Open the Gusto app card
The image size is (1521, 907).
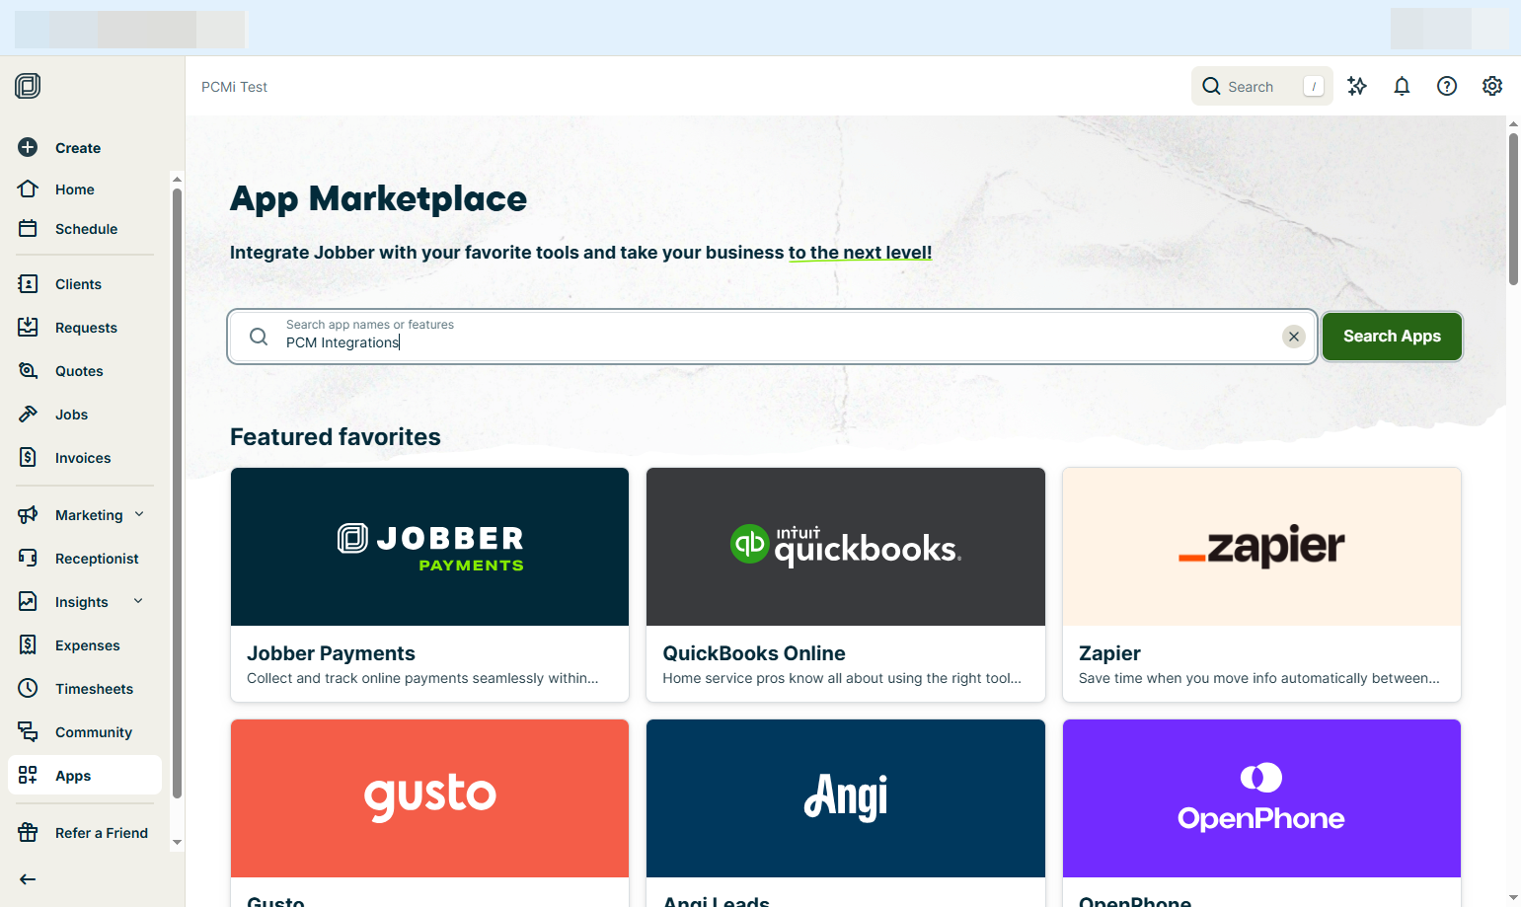[x=429, y=812]
